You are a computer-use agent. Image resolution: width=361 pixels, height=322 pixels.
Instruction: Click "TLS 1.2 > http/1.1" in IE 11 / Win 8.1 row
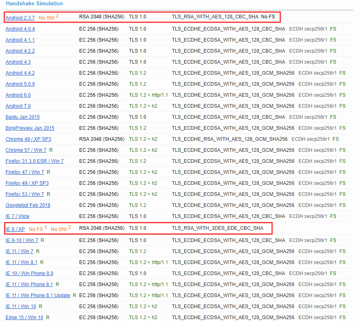[148, 262]
